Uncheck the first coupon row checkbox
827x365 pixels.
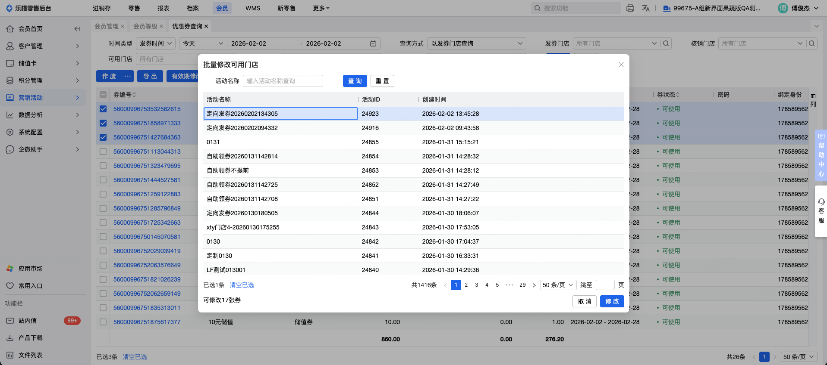[103, 109]
